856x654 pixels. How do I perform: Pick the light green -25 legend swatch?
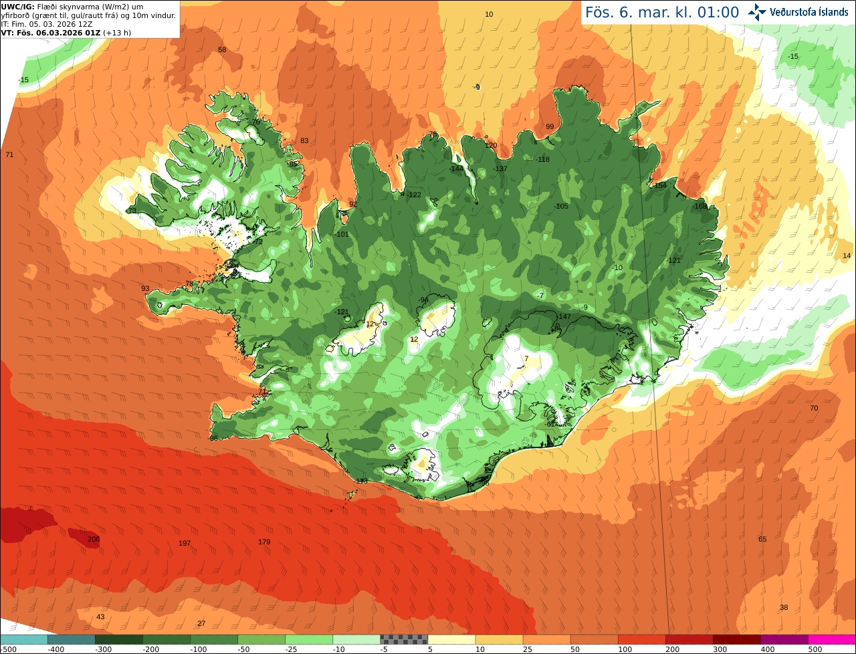[x=308, y=639]
